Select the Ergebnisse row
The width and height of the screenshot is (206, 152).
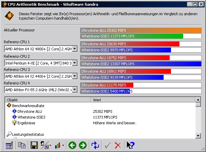(100, 123)
